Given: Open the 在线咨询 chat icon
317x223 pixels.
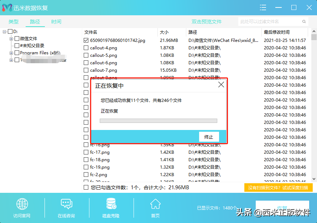Looking at the screenshot, I should pyautogui.click(x=67, y=204).
